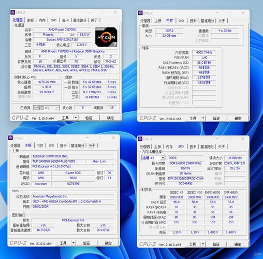Click 验证 button in the mainboard window
Image resolution: width=263 pixels, height=259 pixels.
tap(86, 243)
